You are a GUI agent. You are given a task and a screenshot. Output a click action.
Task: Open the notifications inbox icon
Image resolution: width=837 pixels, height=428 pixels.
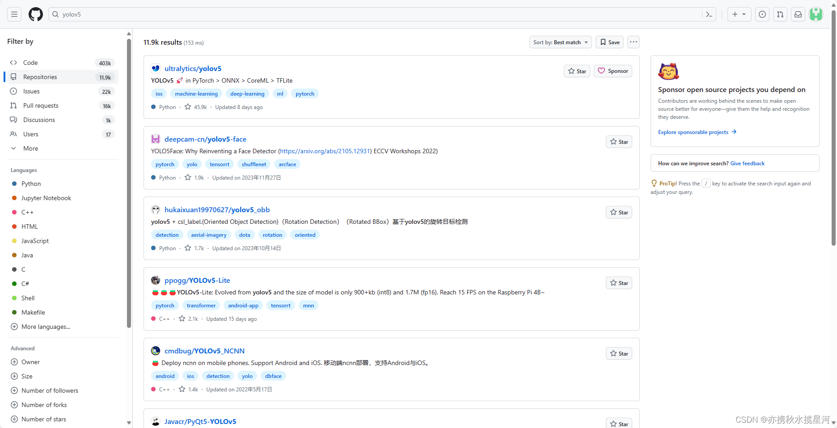pos(798,14)
